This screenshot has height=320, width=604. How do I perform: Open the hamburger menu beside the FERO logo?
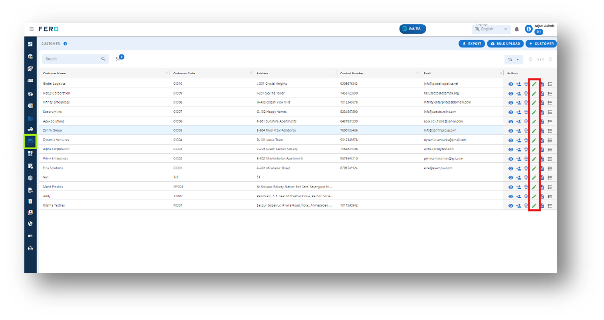32,29
